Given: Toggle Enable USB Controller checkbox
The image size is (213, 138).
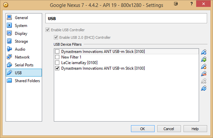Looking at the screenshot, I should 47,30.
